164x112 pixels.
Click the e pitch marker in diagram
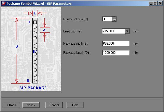[44, 30]
